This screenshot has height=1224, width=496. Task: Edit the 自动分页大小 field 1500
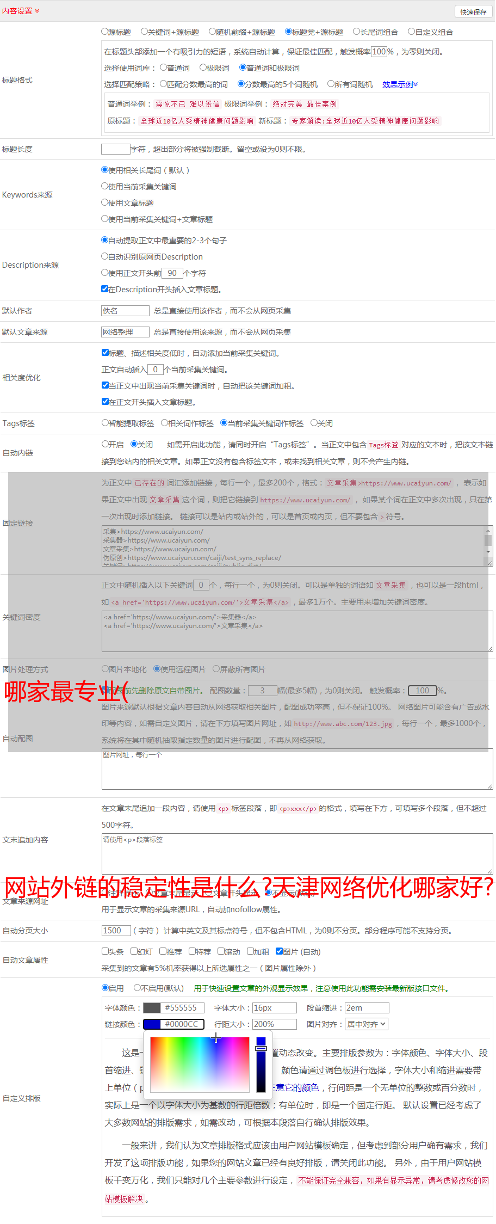[x=116, y=931]
